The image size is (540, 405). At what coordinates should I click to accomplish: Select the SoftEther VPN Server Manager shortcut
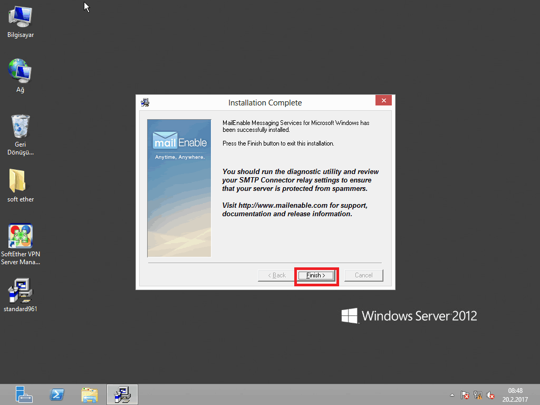(21, 244)
